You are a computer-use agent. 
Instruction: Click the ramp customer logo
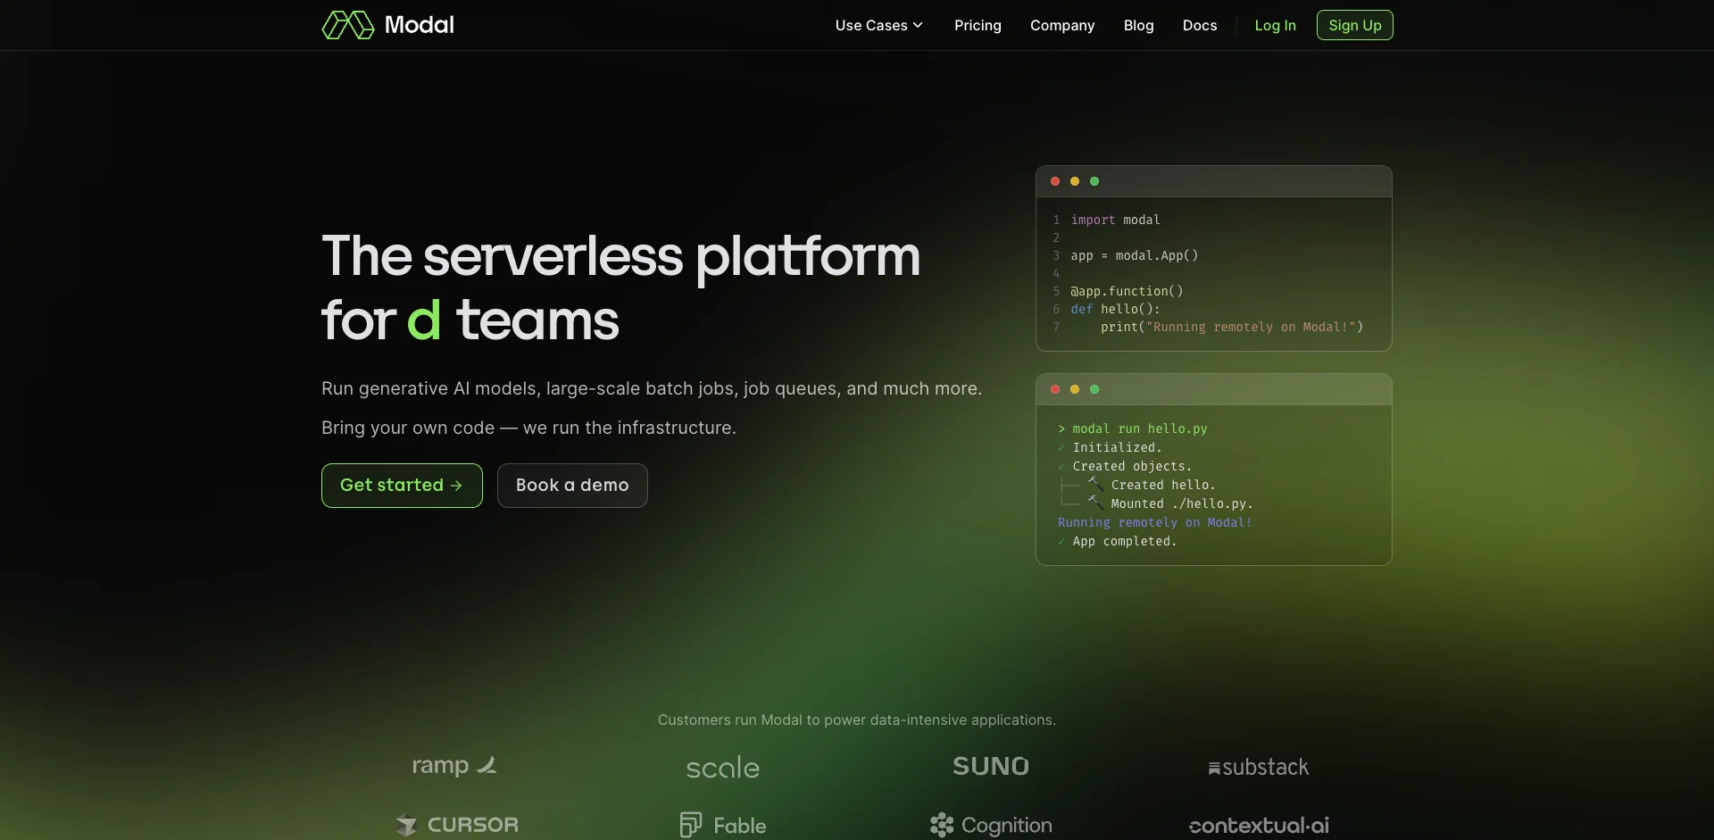coord(454,766)
